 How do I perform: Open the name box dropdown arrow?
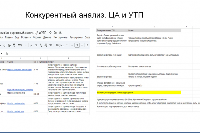pos(2,53)
